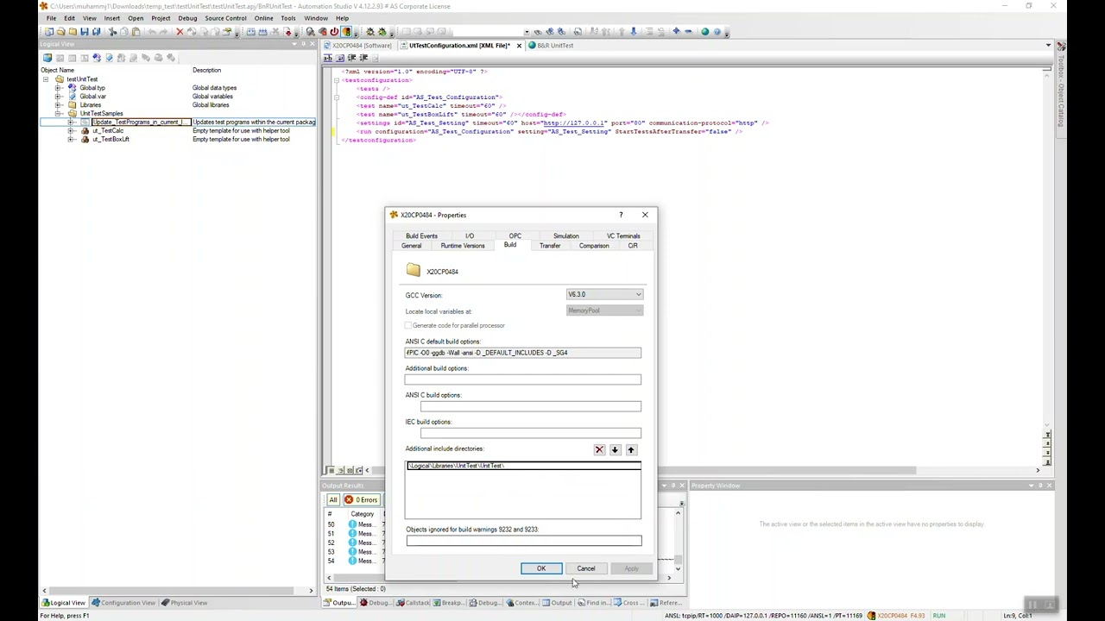The width and height of the screenshot is (1105, 621).
Task: Click the blue cube icon in Logical View toolbar
Action: click(x=47, y=58)
